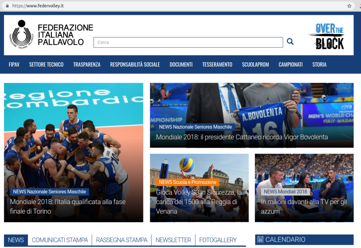
Task: Open the Calendario panel header
Action: tap(304, 240)
